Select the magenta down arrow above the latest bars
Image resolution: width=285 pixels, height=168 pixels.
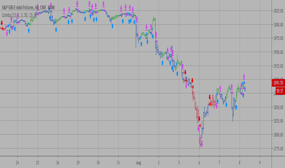tap(244, 77)
